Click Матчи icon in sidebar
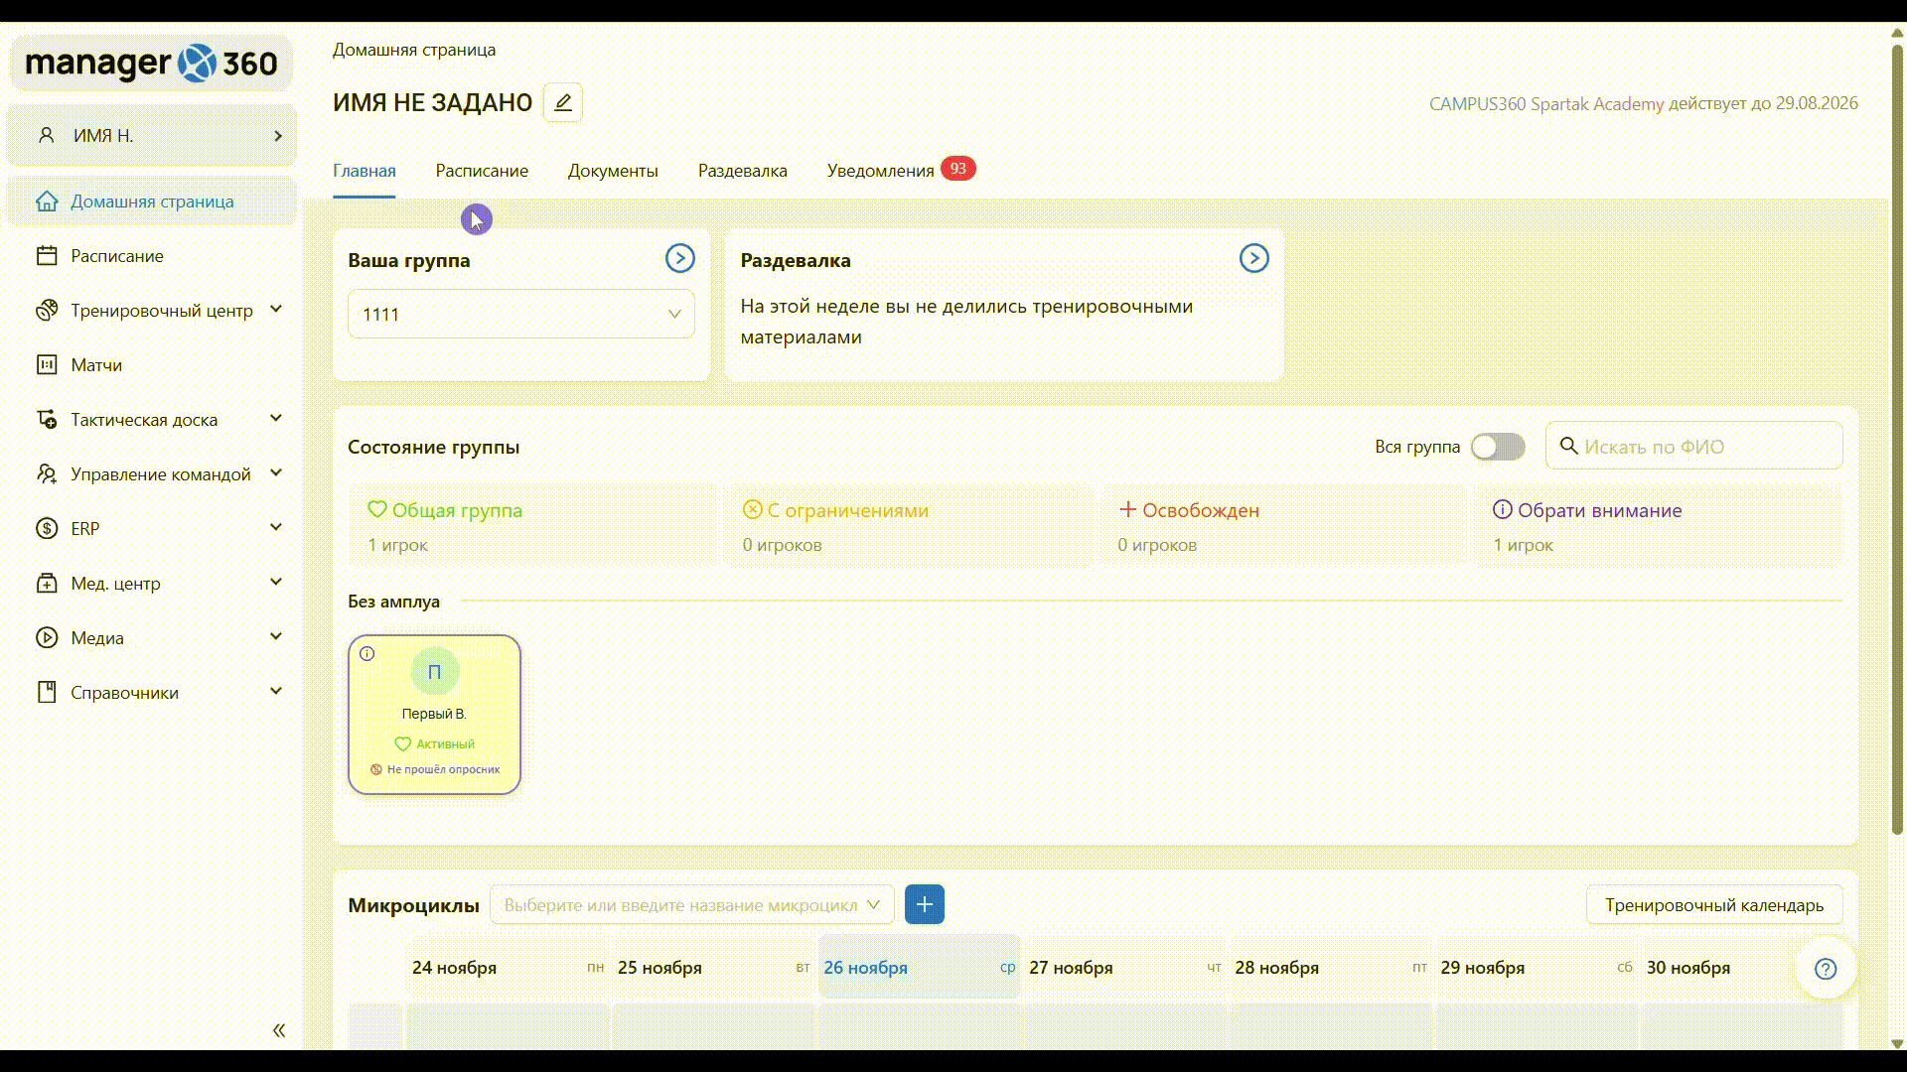This screenshot has width=1907, height=1072. [47, 365]
